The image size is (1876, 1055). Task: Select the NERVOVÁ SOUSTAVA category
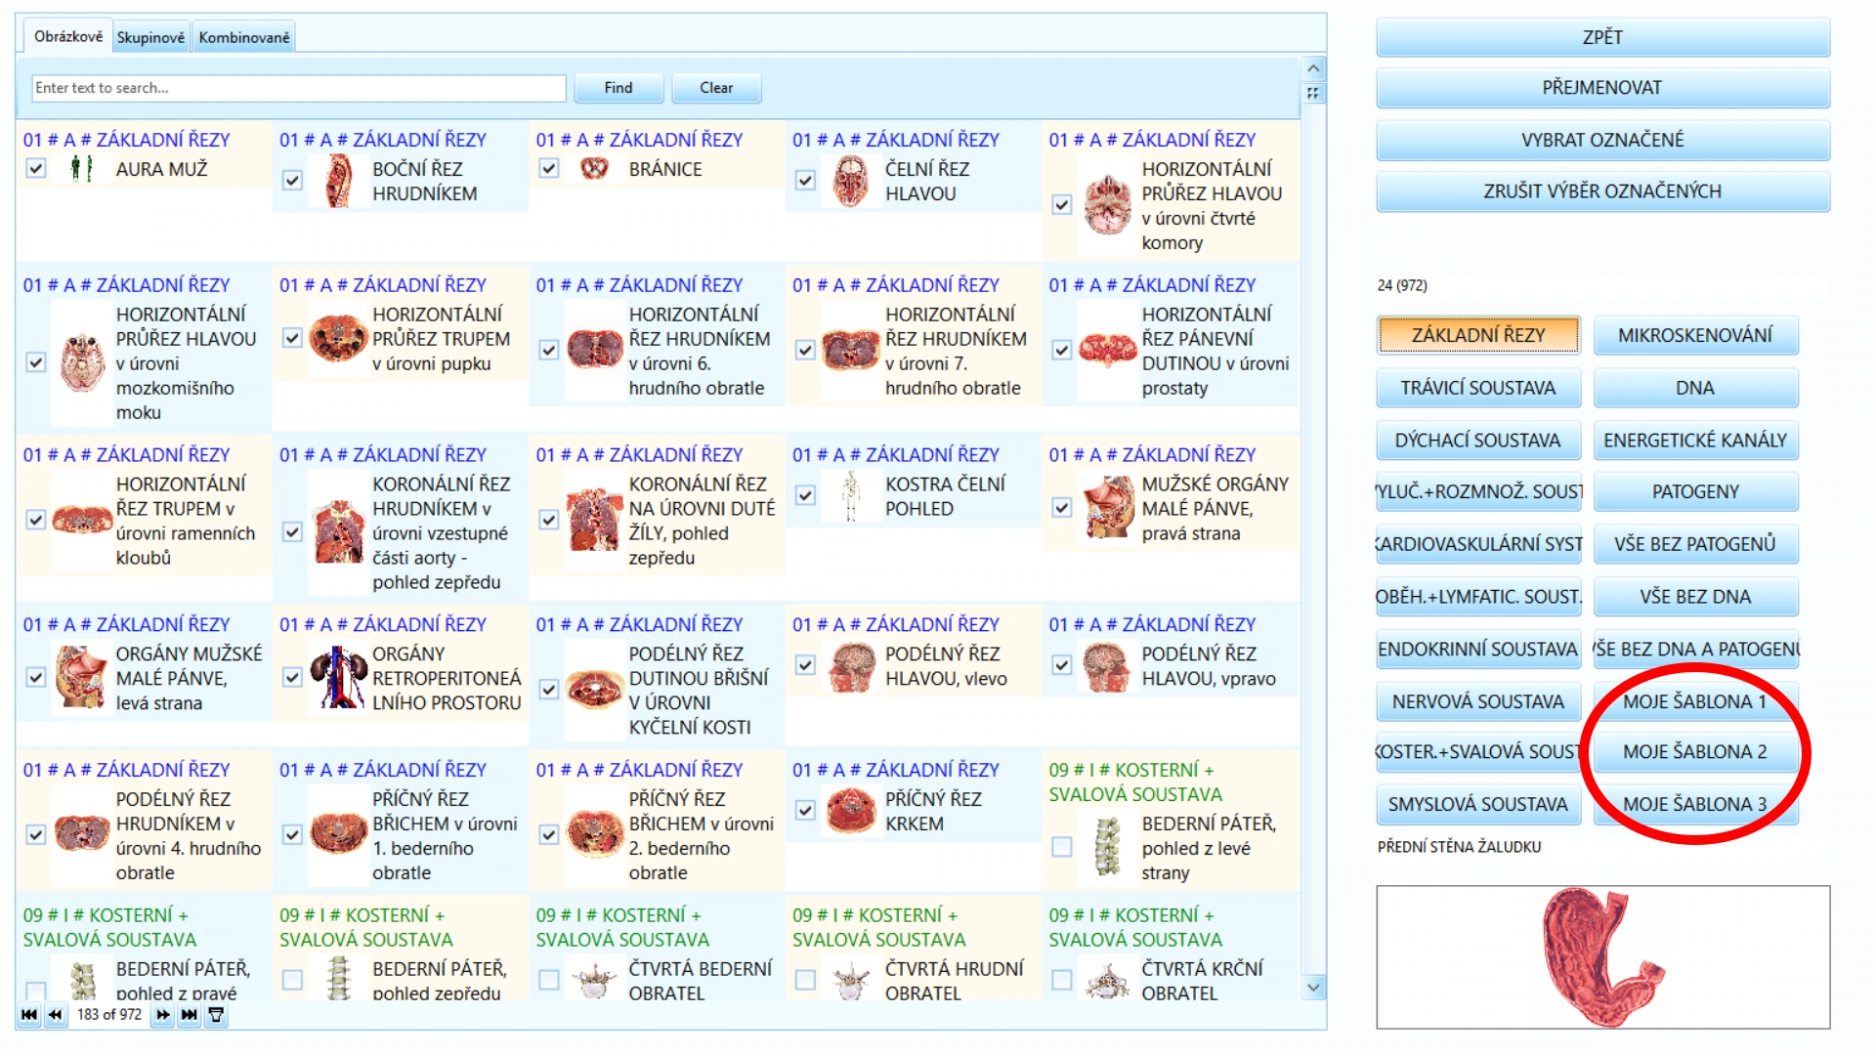tap(1478, 701)
